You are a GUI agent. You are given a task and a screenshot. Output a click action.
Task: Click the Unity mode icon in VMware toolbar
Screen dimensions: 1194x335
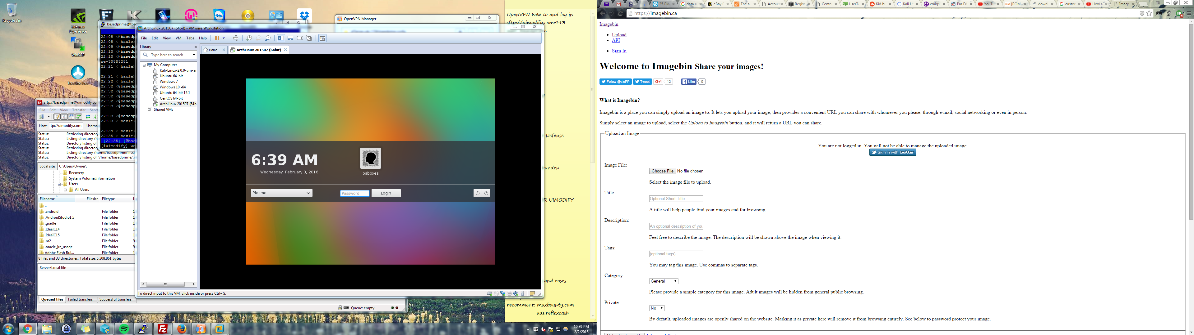[309, 38]
